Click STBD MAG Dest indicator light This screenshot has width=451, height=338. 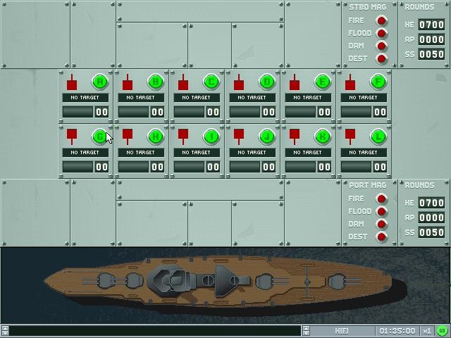tap(382, 58)
